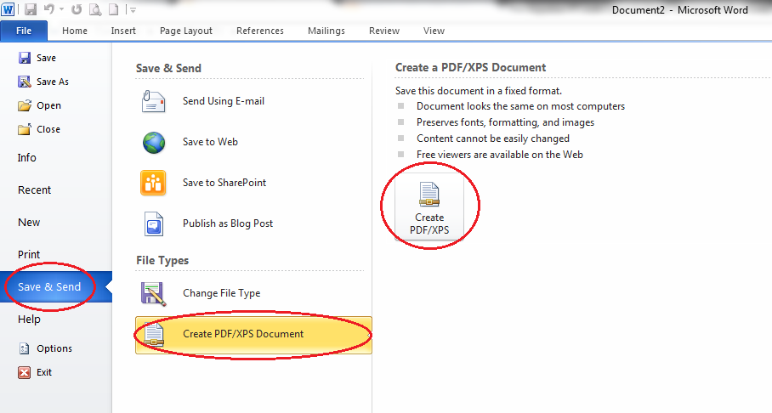Viewport: 772px width, 413px height.
Task: Click the Options icon in sidebar
Action: tap(24, 348)
